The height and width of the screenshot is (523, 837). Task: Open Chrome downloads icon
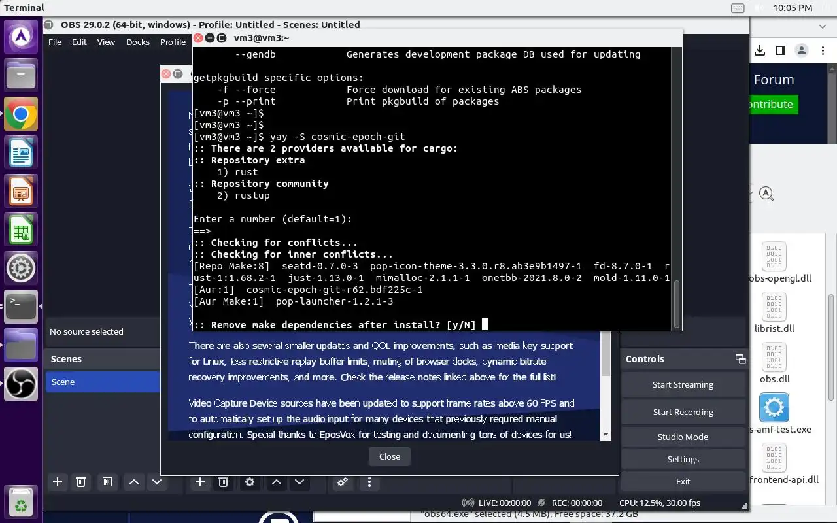pos(760,50)
